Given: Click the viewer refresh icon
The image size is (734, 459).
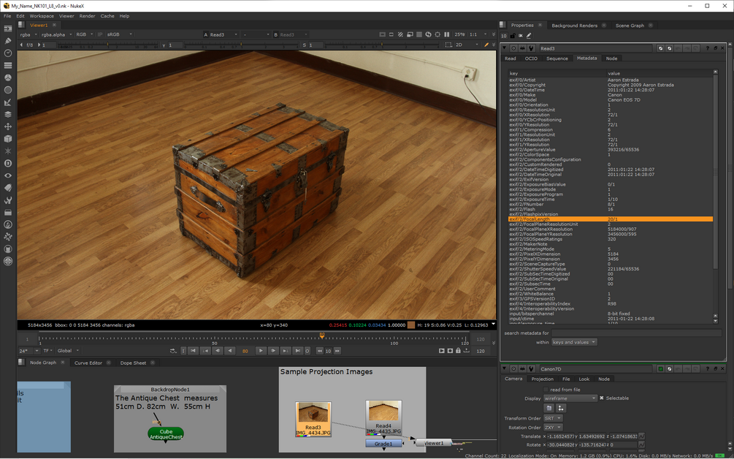Looking at the screenshot, I should (x=428, y=34).
